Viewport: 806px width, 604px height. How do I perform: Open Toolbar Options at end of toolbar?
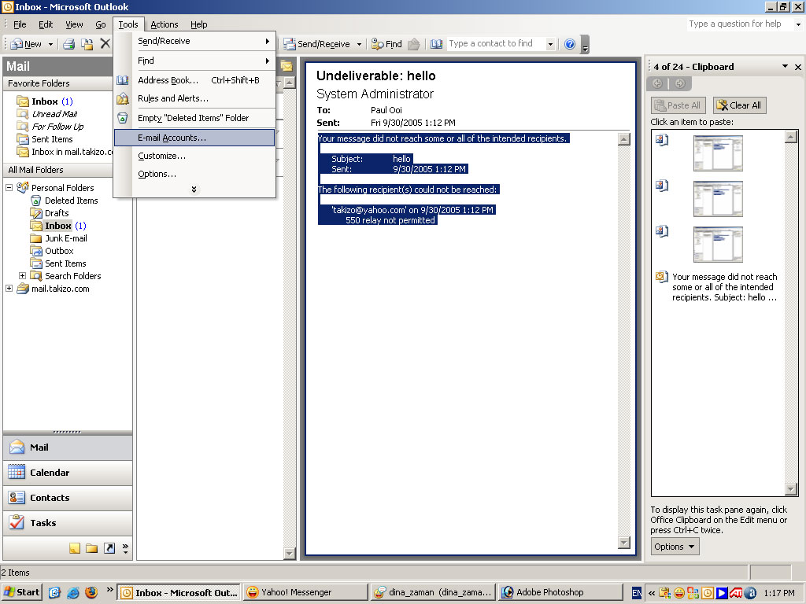point(585,45)
